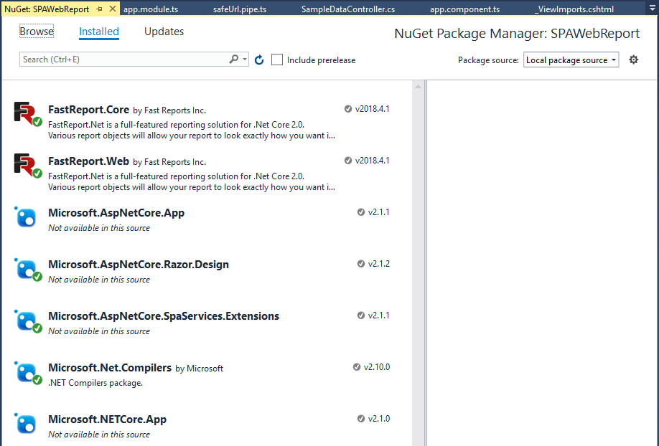The image size is (659, 446).
Task: Open the search history dropdown arrow
Action: pyautogui.click(x=244, y=59)
